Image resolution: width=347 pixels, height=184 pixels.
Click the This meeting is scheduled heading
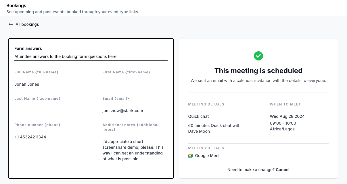tap(258, 71)
